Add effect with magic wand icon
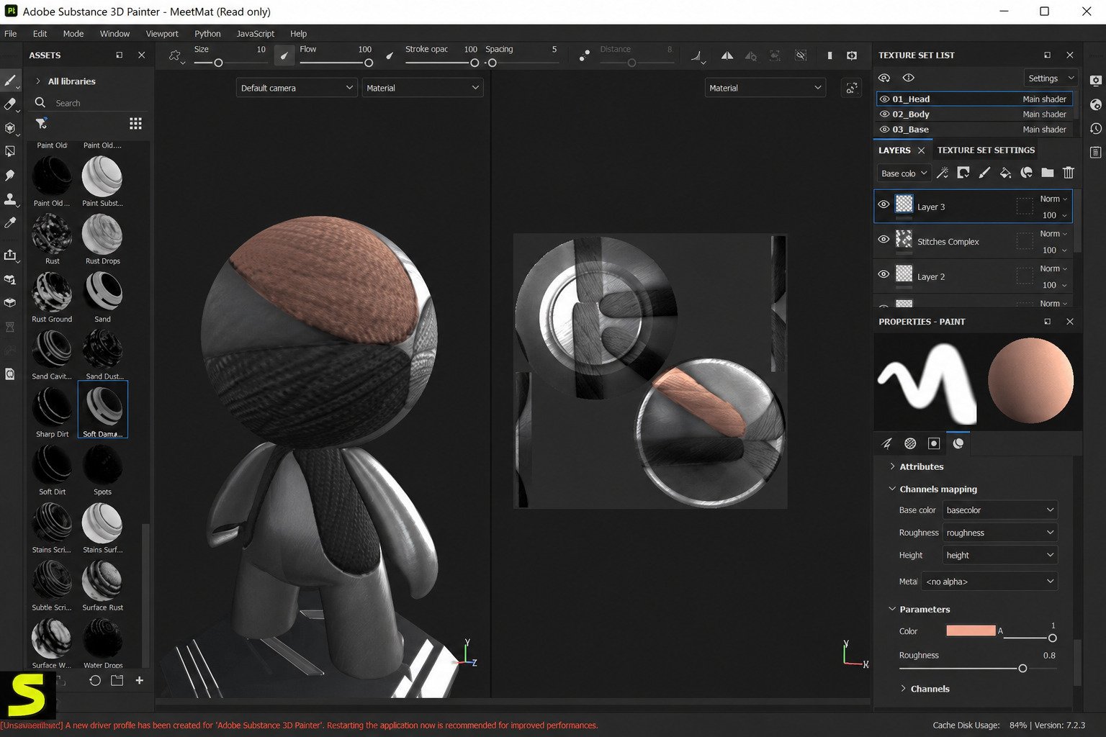The width and height of the screenshot is (1106, 737). (x=942, y=173)
